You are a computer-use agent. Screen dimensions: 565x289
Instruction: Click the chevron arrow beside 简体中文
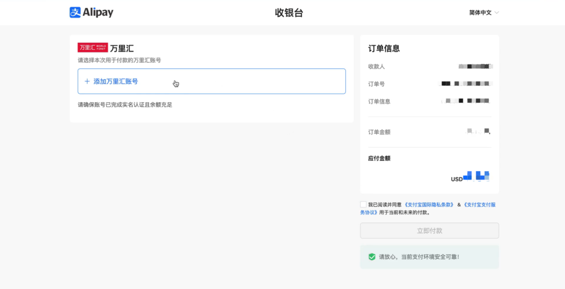(x=497, y=12)
